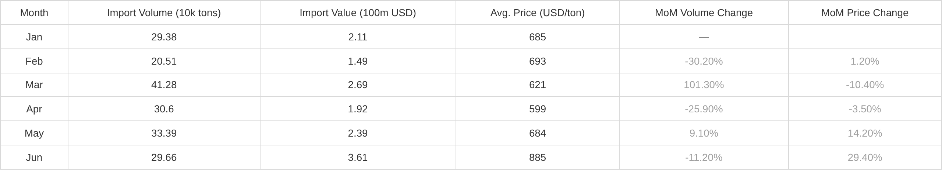Click the MoM Volume Change header
The width and height of the screenshot is (942, 177).
tap(704, 13)
